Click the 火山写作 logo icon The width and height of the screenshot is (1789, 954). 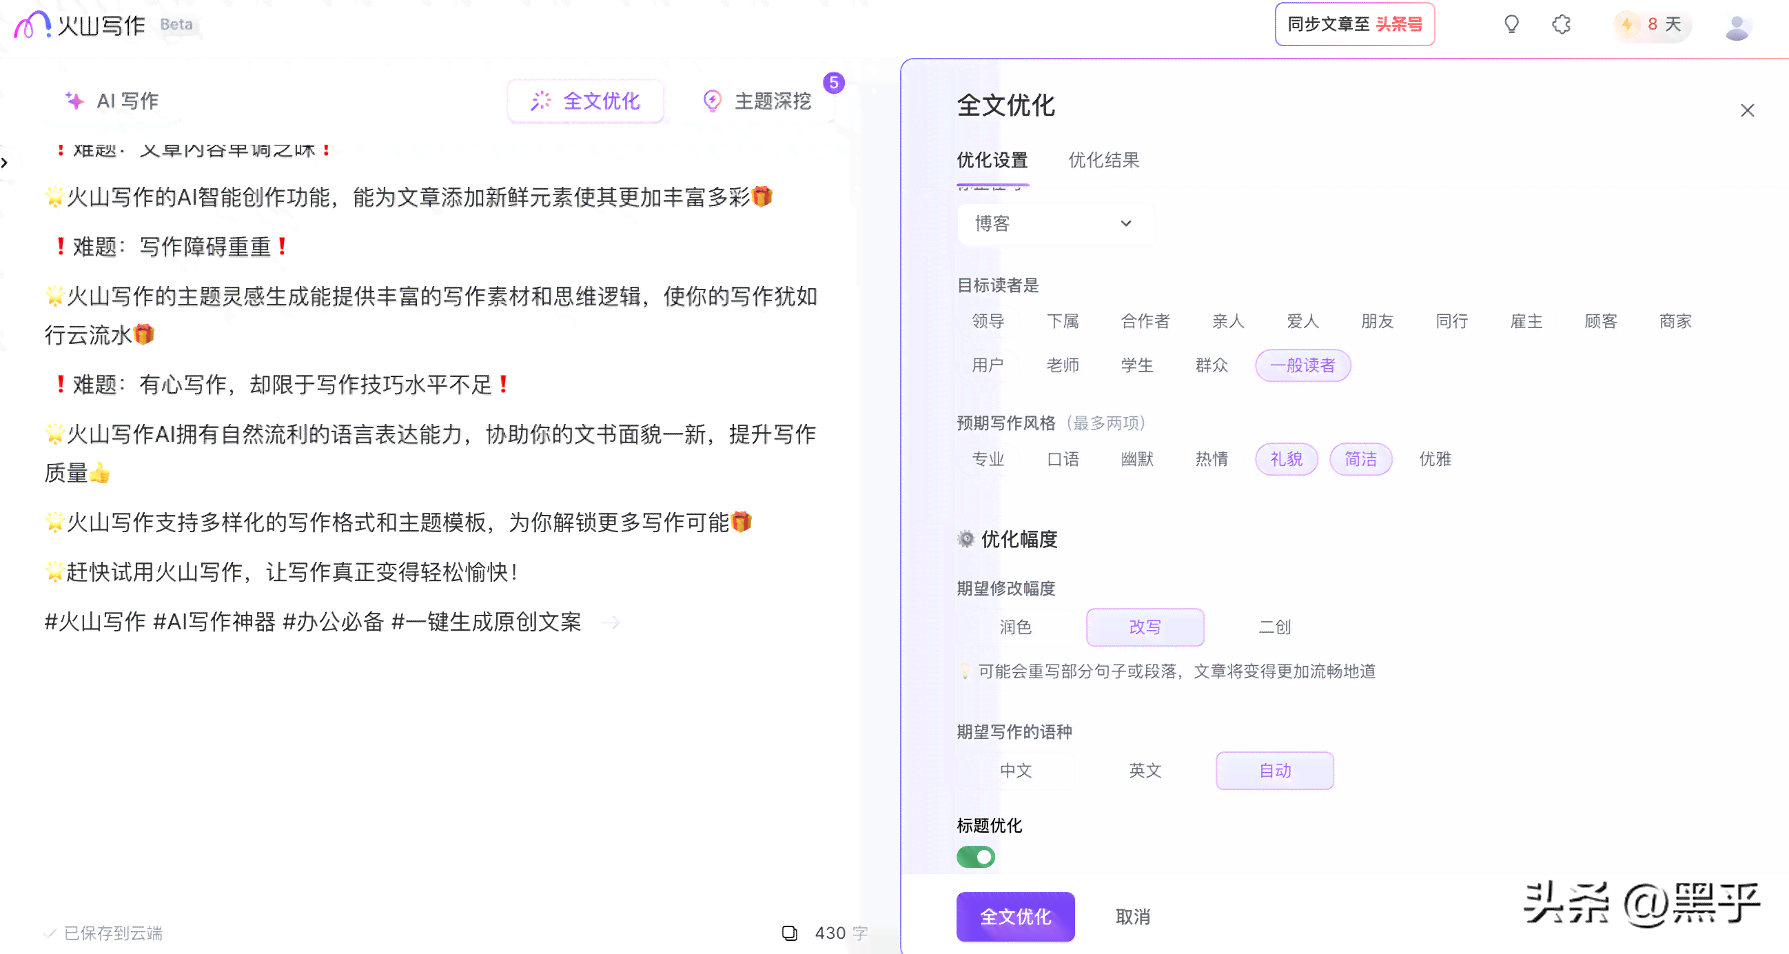pyautogui.click(x=32, y=24)
